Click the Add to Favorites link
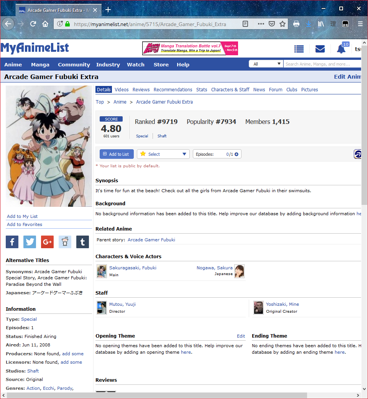Viewport: 368px width, 399px height. (x=25, y=224)
